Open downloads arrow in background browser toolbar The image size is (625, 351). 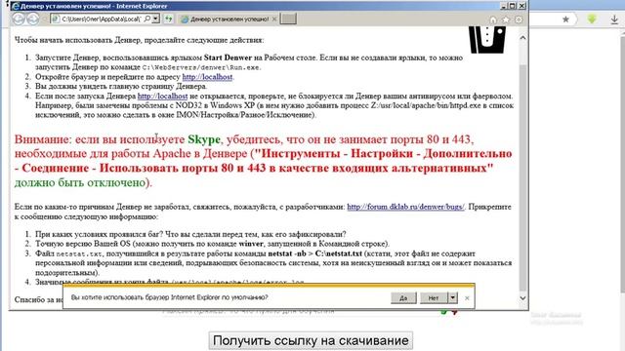[x=614, y=19]
